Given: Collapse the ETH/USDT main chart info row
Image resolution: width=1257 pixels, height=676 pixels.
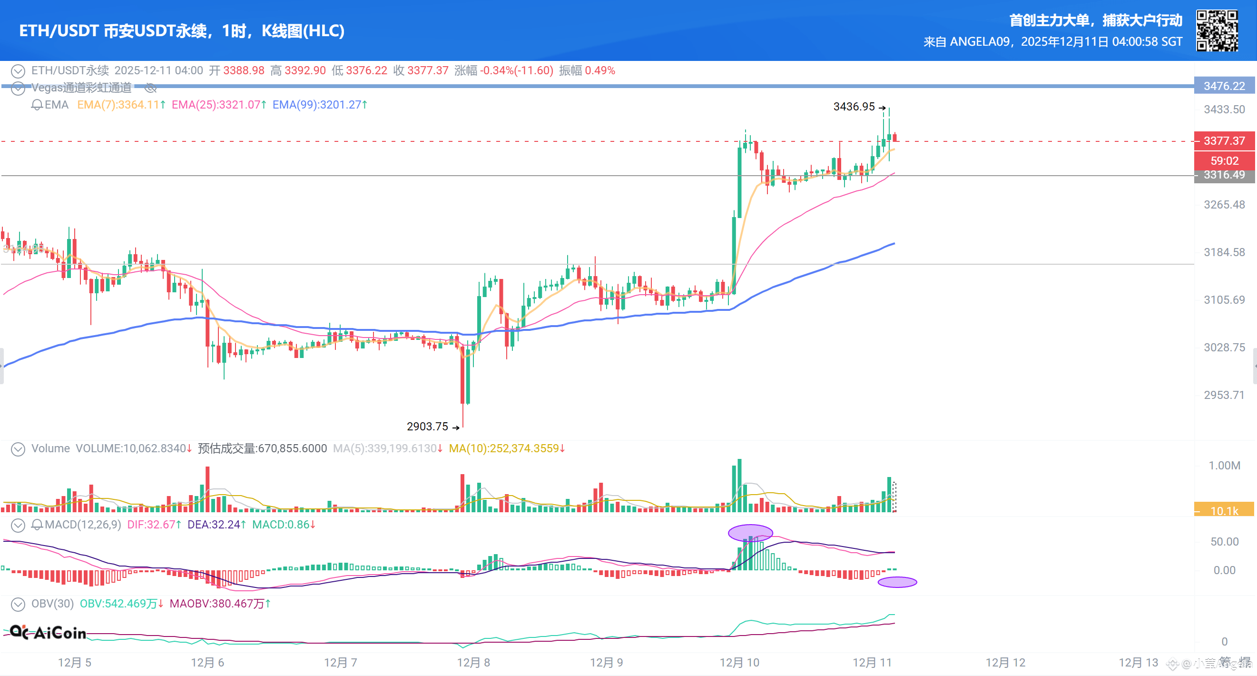Looking at the screenshot, I should coord(18,71).
